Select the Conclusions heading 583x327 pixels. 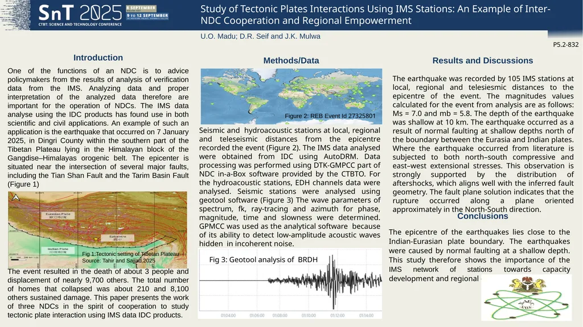coord(483,216)
